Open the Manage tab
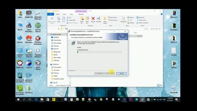The width and height of the screenshot is (197, 111). point(81,14)
